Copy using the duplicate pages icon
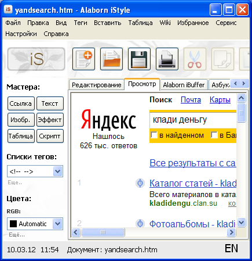Image resolution: width=252 pixels, height=261 pixels. coord(222,59)
